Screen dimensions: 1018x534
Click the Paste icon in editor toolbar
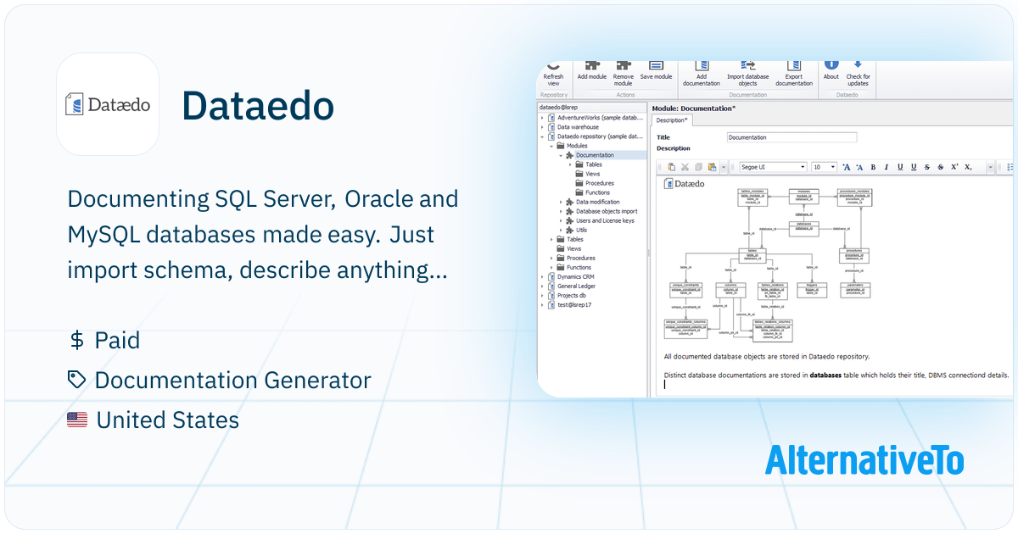671,167
